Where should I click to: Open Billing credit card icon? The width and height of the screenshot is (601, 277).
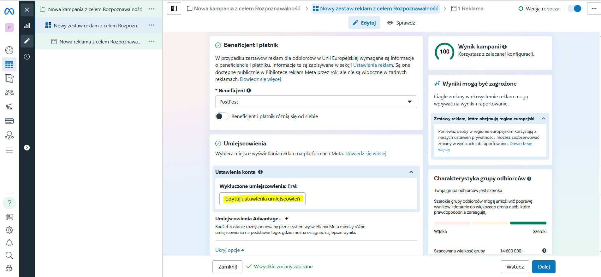pyautogui.click(x=9, y=121)
